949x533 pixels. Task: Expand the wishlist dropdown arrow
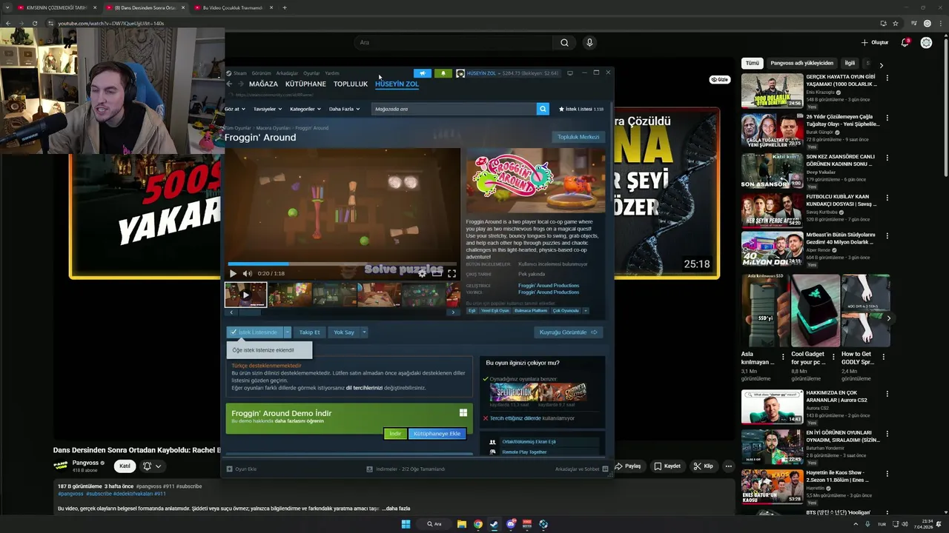tap(288, 332)
